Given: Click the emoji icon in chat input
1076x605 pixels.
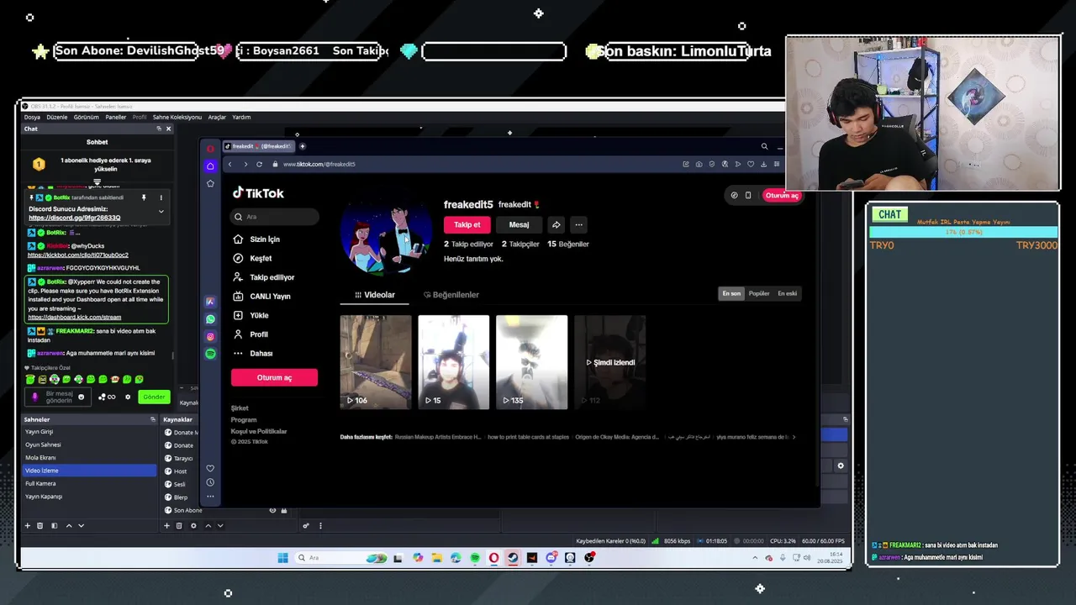Looking at the screenshot, I should (x=81, y=397).
